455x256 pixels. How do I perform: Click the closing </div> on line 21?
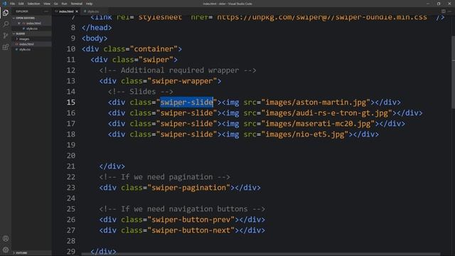[x=112, y=166]
